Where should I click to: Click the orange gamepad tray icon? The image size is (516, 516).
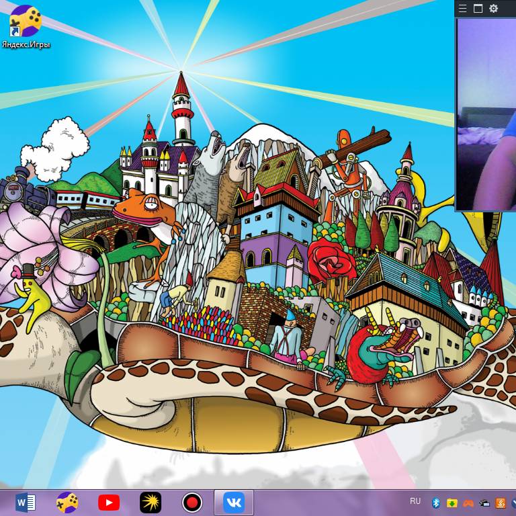click(x=468, y=503)
